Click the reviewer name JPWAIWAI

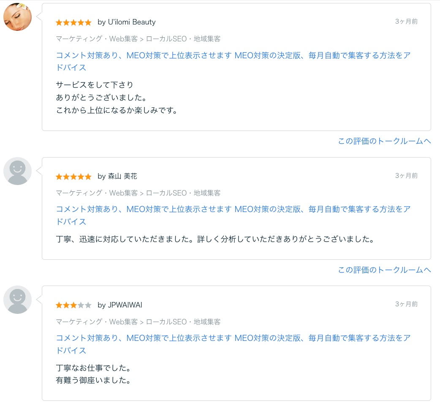point(126,305)
